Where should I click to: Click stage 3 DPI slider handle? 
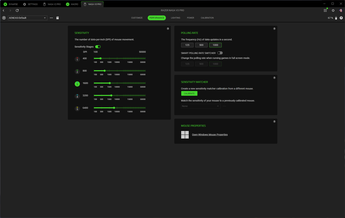110,83
